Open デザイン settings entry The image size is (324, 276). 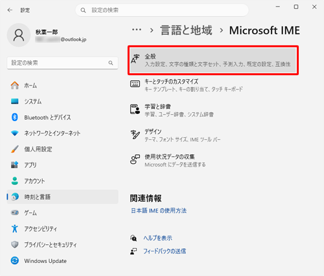coord(213,135)
